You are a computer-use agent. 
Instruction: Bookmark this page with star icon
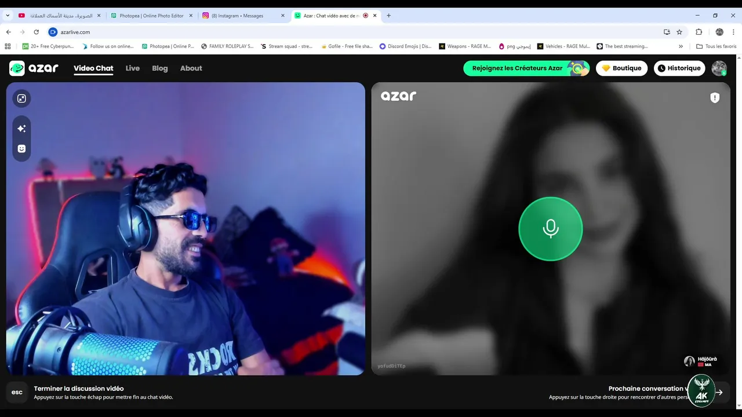point(679,32)
